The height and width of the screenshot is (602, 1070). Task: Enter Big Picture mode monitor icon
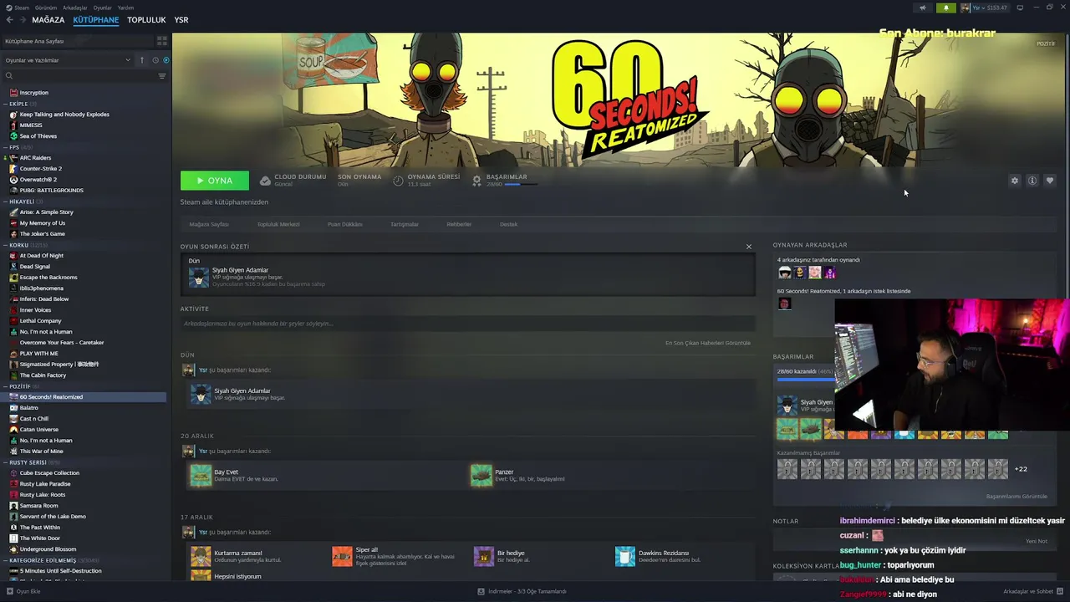(x=1020, y=8)
